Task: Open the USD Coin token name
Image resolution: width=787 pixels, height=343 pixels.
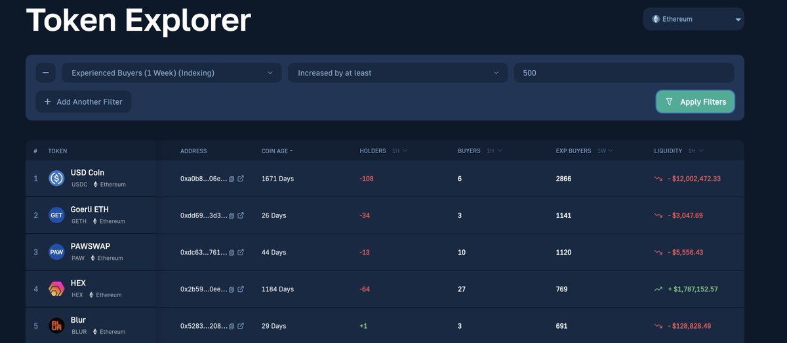Action: (87, 173)
